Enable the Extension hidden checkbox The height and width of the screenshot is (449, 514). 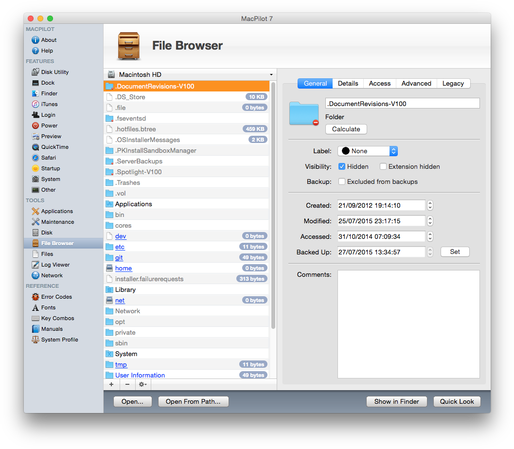click(383, 166)
